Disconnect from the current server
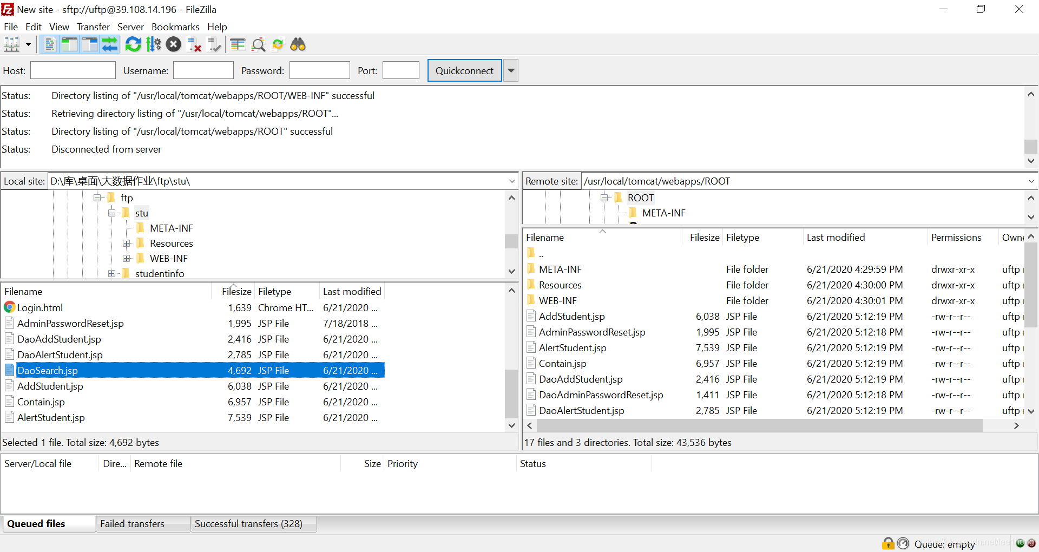 coord(194,44)
